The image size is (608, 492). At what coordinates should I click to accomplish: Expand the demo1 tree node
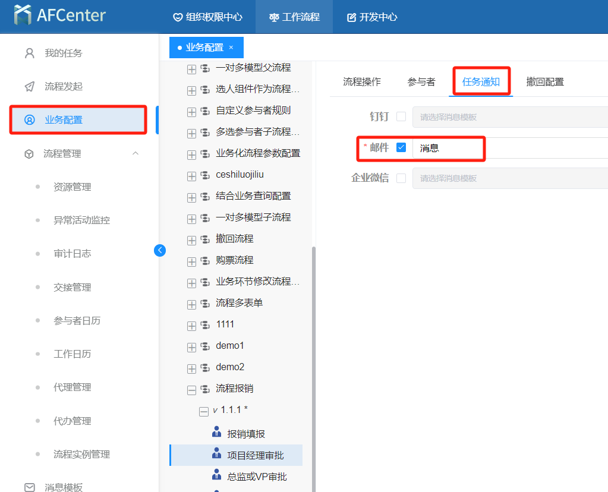pos(191,347)
